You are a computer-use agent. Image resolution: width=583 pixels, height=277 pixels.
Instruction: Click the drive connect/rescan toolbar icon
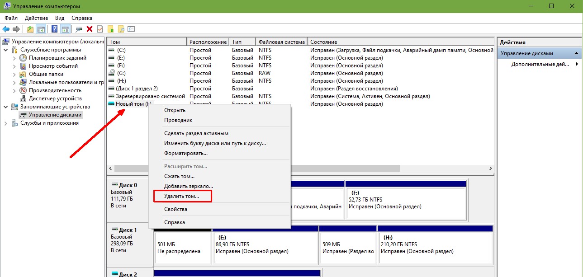pos(79,29)
